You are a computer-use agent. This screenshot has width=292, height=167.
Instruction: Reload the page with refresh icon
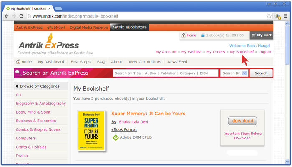[21, 16]
